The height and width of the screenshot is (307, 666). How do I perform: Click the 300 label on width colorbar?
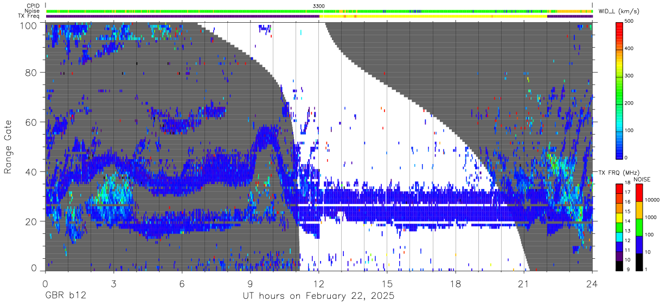630,76
